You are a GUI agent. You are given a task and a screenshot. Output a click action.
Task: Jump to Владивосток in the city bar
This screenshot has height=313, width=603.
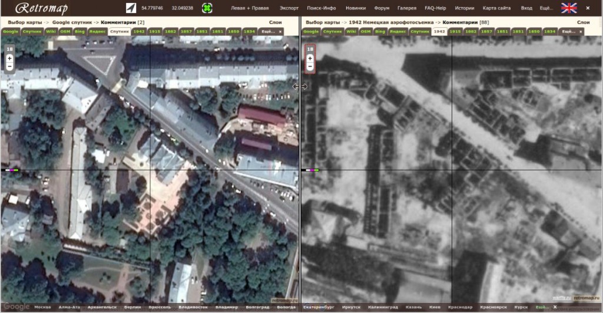coord(193,307)
